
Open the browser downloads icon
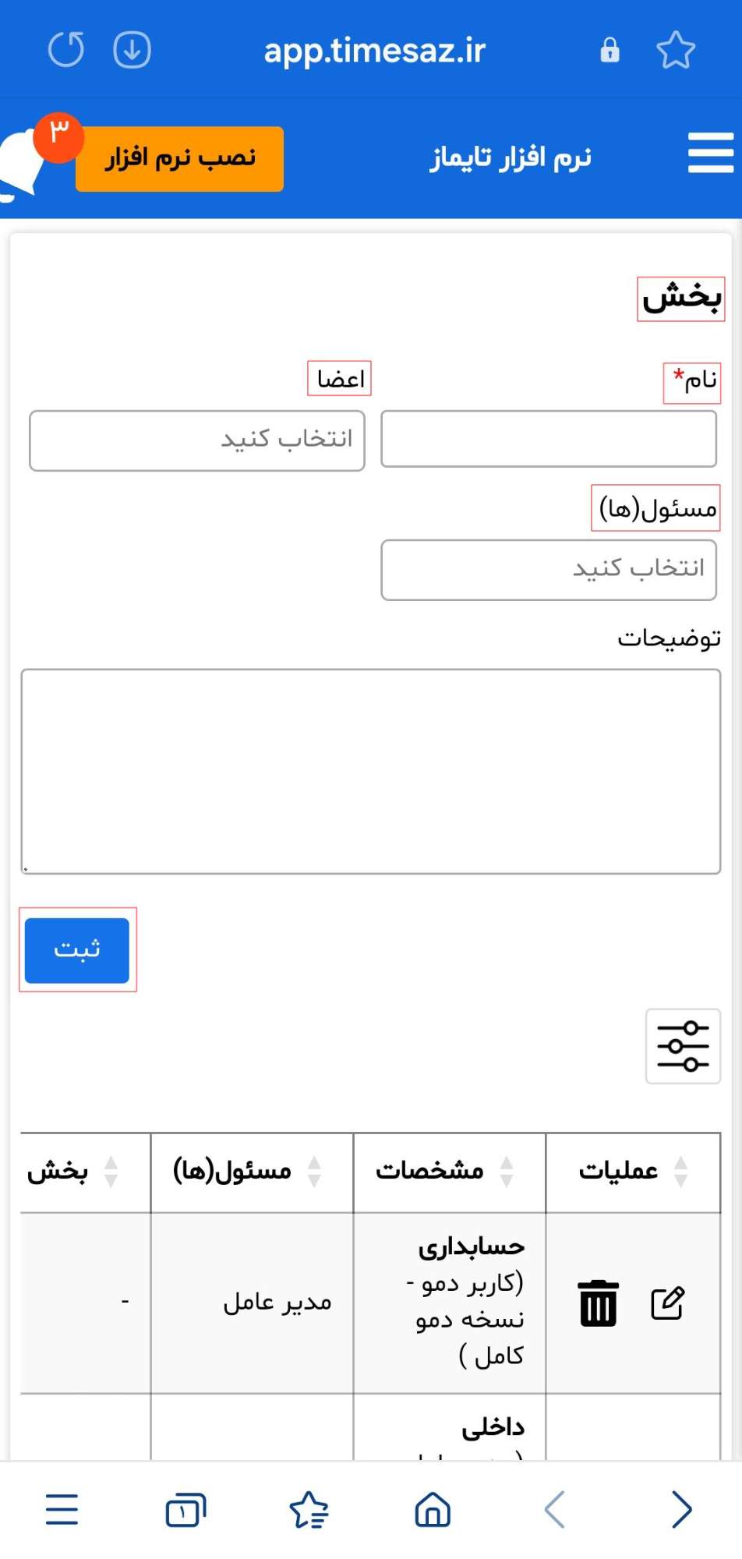132,50
